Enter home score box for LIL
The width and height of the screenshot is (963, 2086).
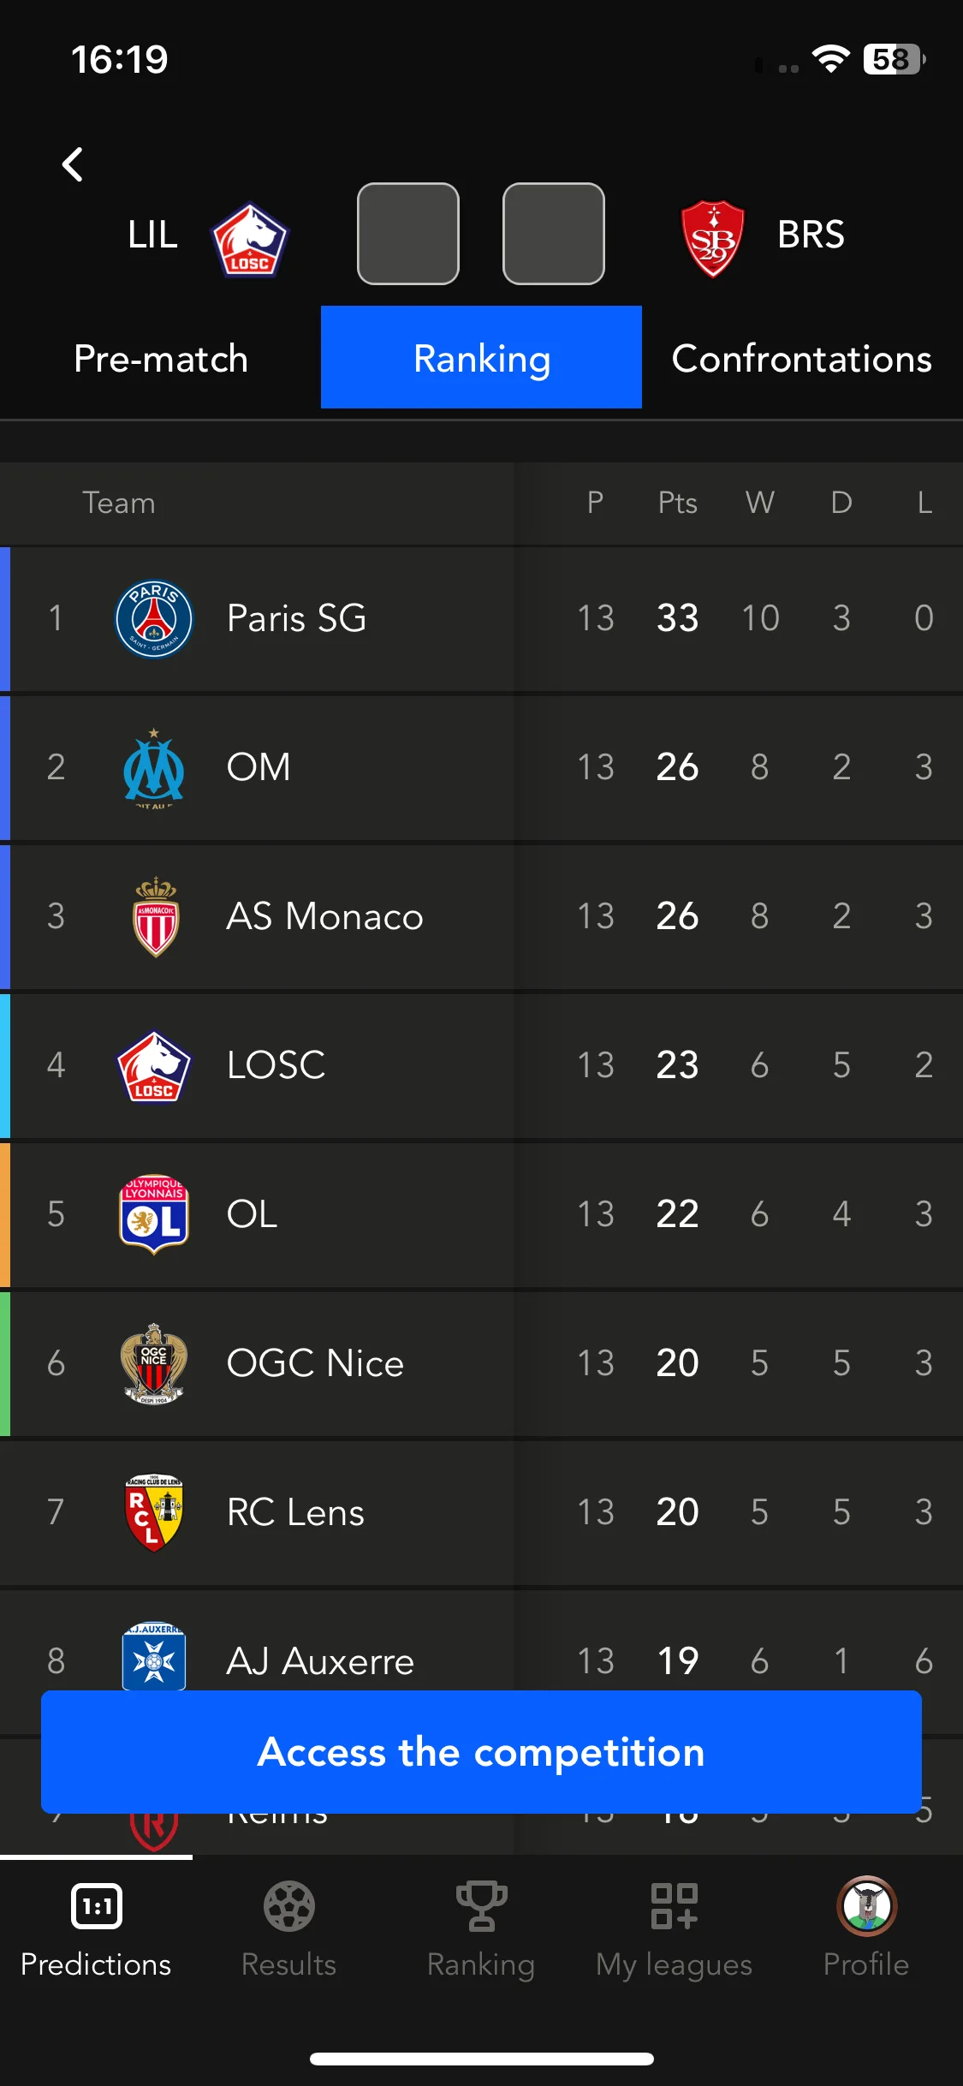click(408, 234)
